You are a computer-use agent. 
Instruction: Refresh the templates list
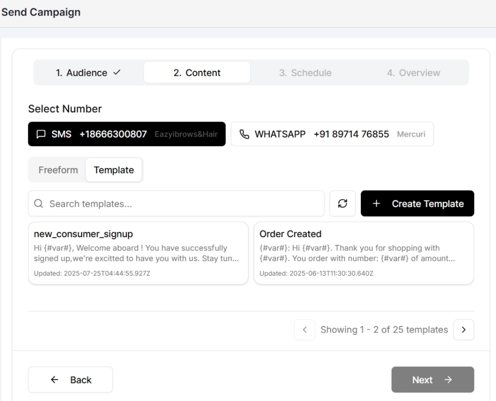[x=342, y=203]
